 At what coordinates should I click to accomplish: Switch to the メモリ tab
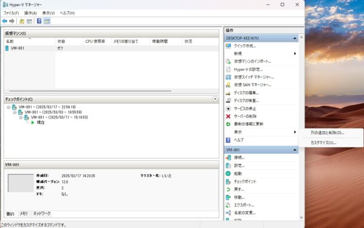click(24, 213)
